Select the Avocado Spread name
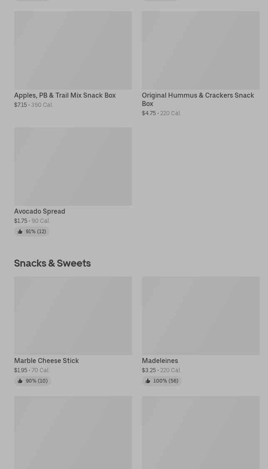Screen dimensions: 268x469 [40, 211]
